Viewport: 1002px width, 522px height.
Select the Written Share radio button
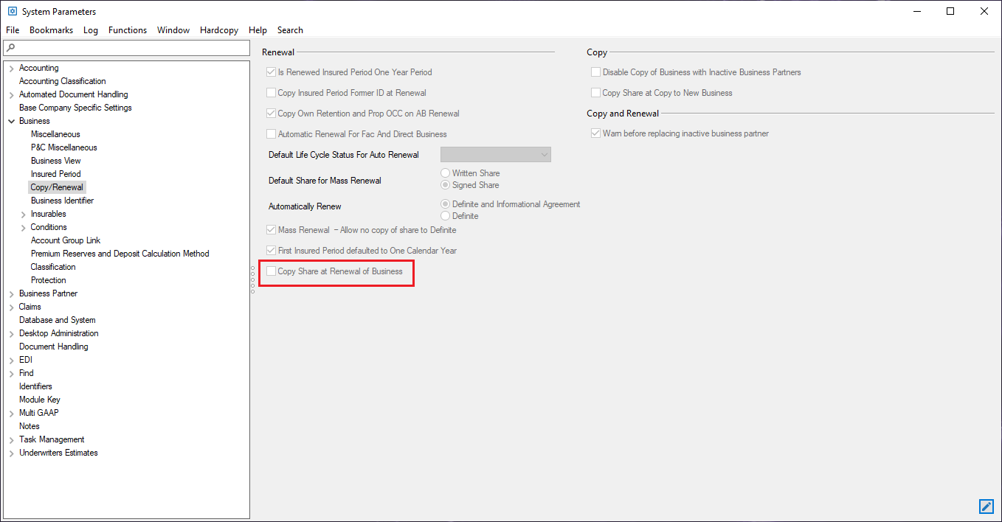point(446,173)
